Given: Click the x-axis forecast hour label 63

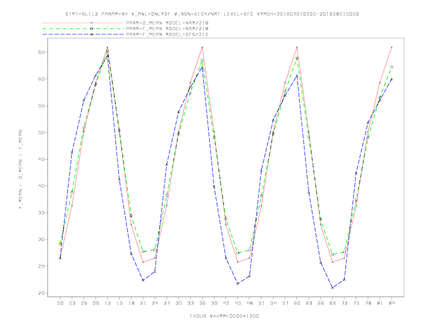Looking at the screenshot, I should 309,303.
